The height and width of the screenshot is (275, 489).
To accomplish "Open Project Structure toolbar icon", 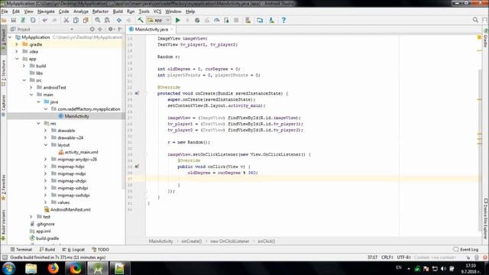I will [x=260, y=21].
